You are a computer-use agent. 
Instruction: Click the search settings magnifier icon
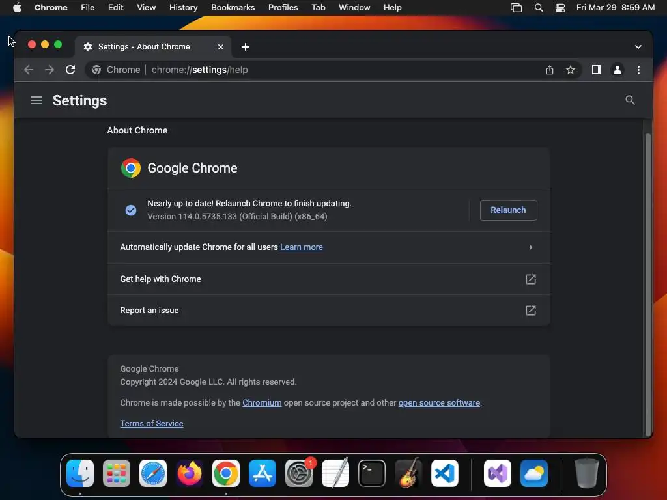[630, 100]
